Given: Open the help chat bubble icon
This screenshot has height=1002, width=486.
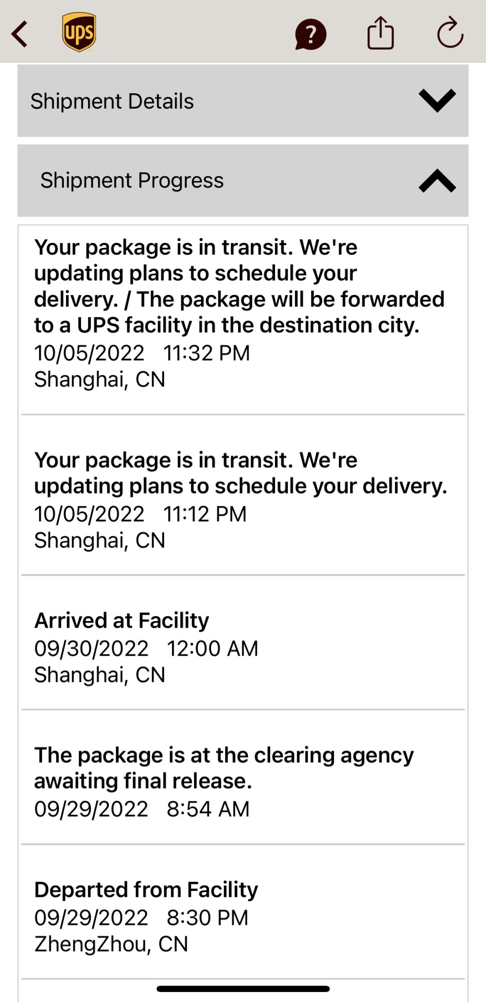Looking at the screenshot, I should pos(310,35).
